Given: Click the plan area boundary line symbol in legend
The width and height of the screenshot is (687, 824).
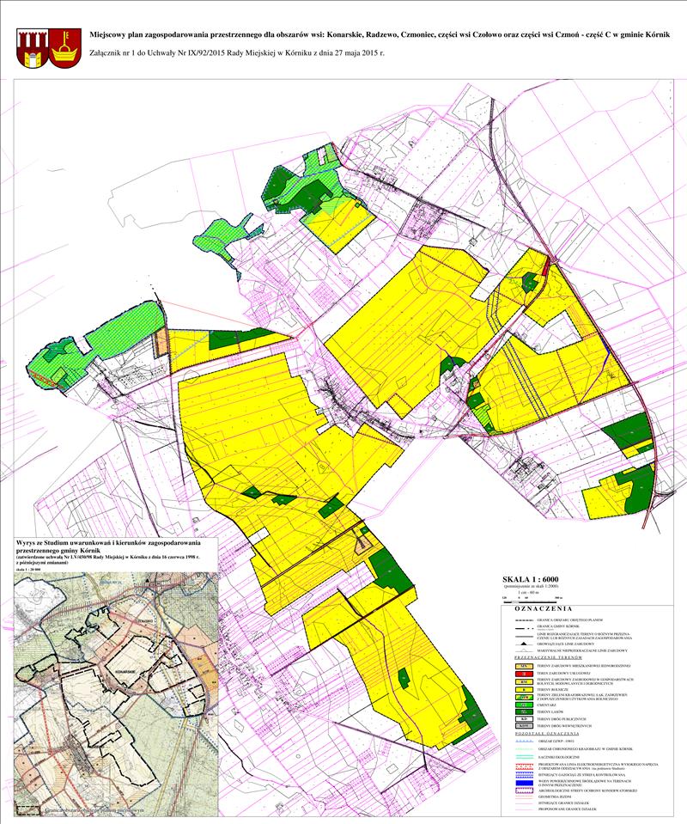Looking at the screenshot, I should click(x=524, y=620).
